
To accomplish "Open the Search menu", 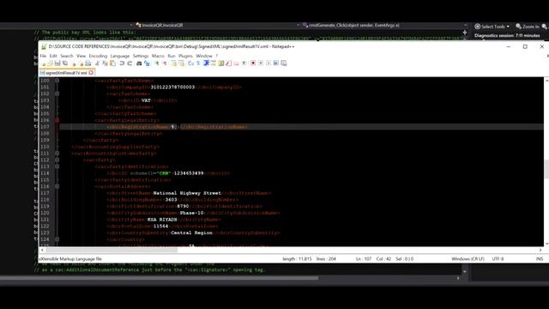I will click(67, 56).
